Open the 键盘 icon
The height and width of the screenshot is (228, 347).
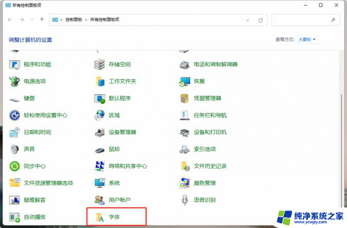pos(14,100)
